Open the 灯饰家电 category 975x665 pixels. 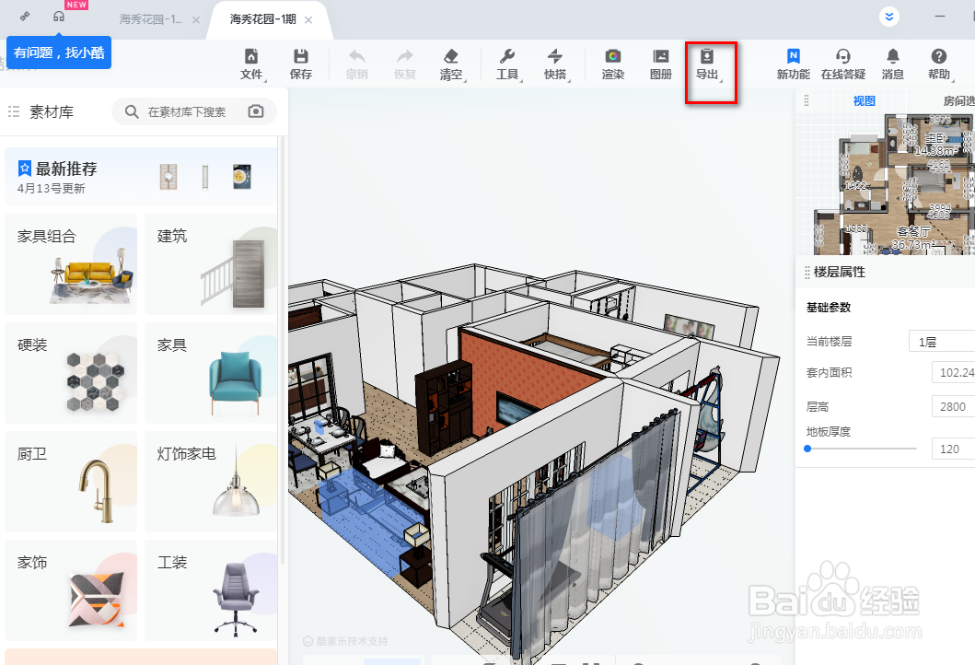[x=211, y=482]
